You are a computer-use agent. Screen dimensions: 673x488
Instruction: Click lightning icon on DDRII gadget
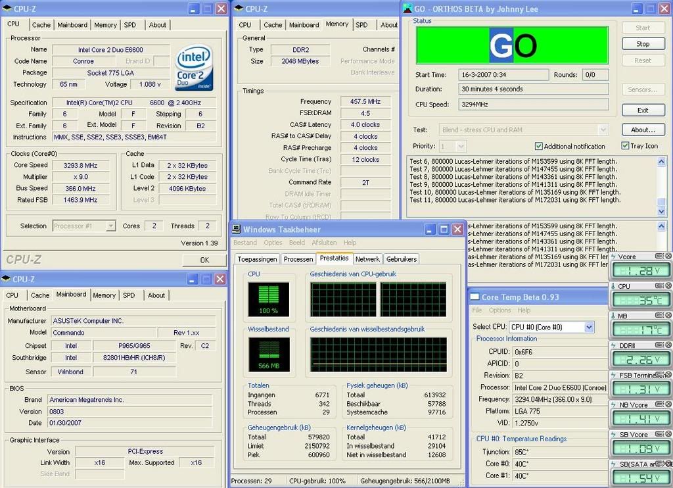click(614, 345)
